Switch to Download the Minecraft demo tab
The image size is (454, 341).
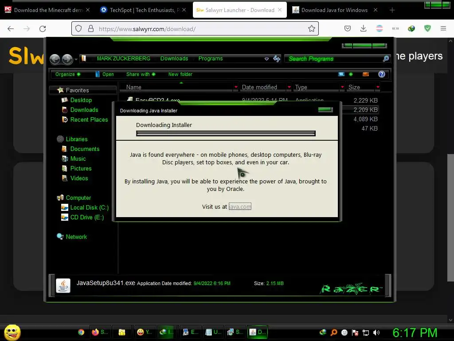coord(47,10)
